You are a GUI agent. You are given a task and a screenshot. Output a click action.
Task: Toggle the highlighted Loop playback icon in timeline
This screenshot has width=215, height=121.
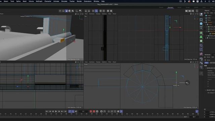[70, 111]
